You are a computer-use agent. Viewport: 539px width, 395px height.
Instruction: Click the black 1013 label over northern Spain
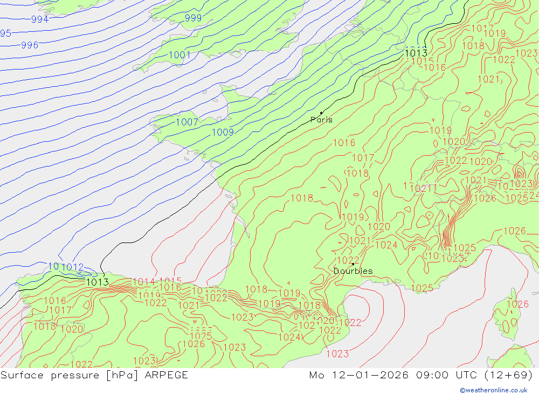click(98, 282)
